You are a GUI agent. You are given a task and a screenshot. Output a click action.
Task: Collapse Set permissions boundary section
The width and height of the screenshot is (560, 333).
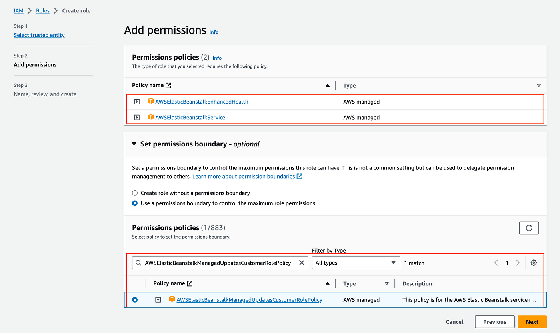[134, 144]
